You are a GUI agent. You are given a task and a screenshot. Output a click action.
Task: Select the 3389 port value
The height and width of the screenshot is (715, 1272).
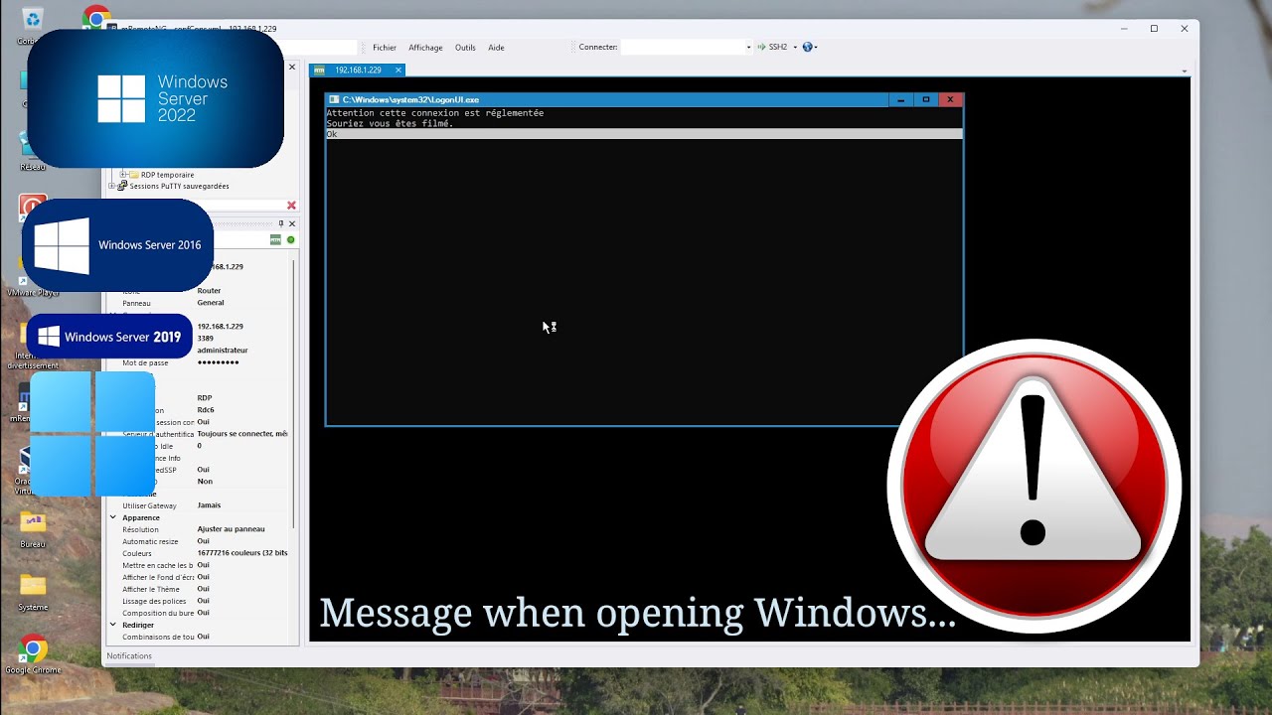pos(206,339)
